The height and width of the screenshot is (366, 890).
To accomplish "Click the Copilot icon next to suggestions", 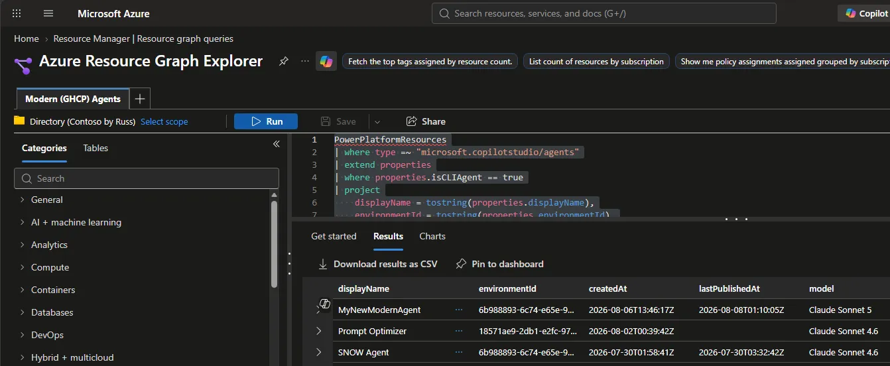I will 326,61.
